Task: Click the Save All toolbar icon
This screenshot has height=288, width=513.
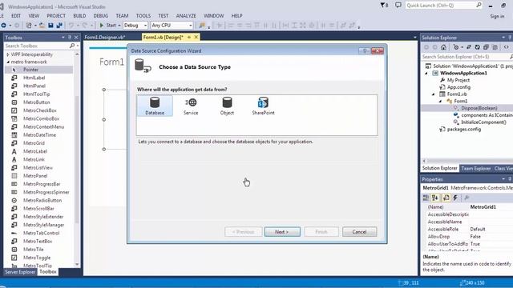Action: coord(59,25)
